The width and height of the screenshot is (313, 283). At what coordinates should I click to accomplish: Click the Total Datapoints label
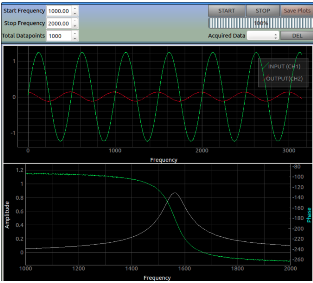(23, 36)
